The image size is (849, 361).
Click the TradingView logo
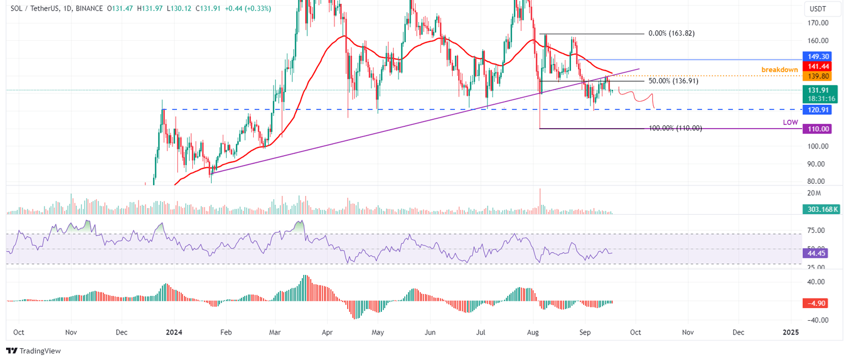click(x=33, y=351)
